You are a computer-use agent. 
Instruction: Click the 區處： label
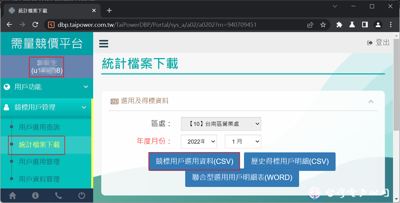pos(161,123)
